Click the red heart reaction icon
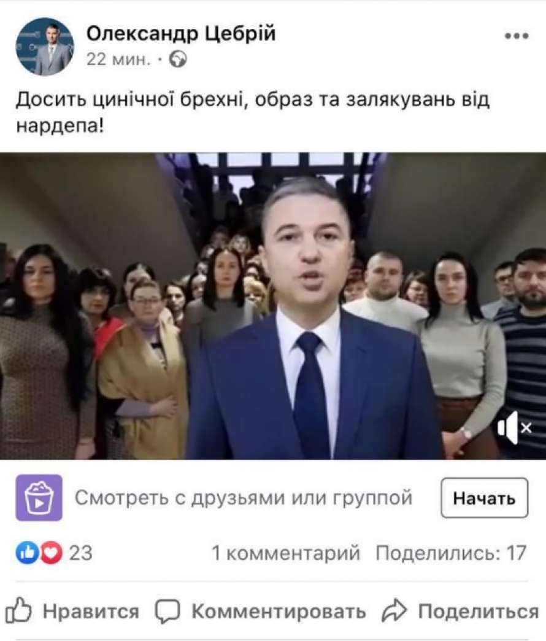 [x=52, y=553]
